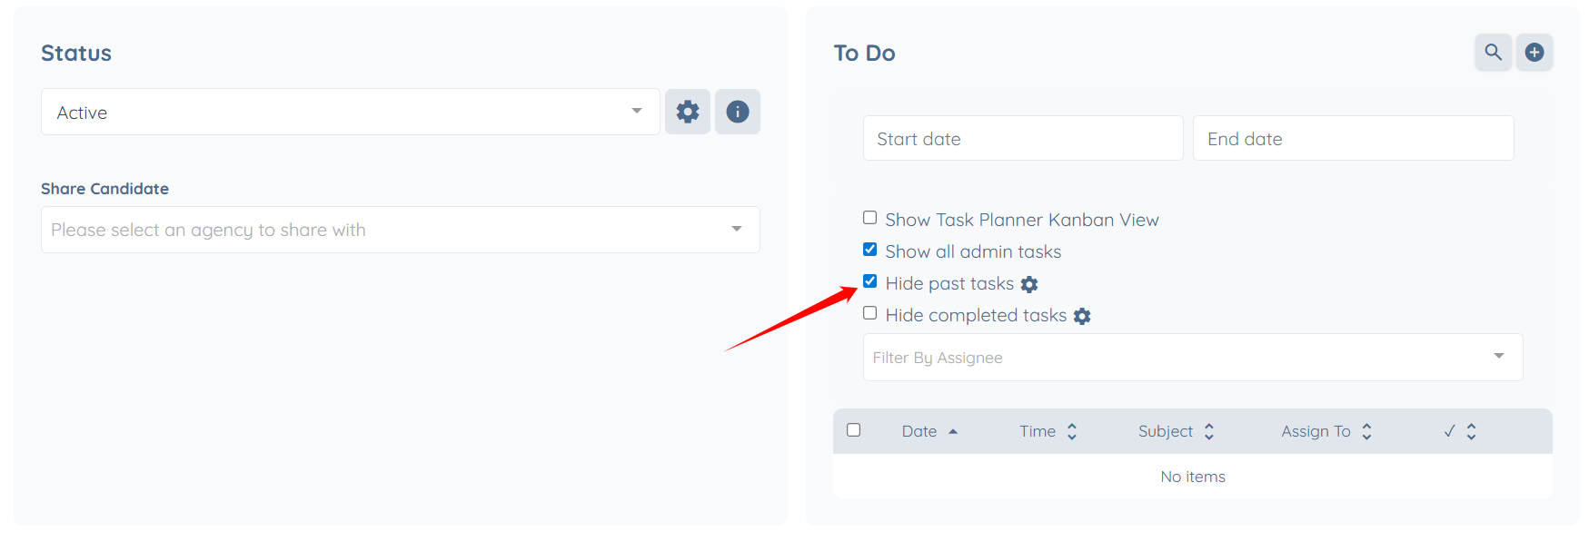Viewport: 1589px width, 541px height.
Task: Check Hide completed tasks checkbox
Action: tap(869, 313)
